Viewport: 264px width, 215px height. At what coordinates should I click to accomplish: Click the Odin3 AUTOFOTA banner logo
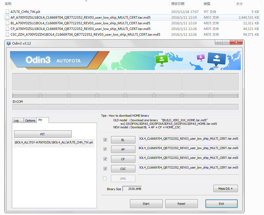(x=53, y=60)
